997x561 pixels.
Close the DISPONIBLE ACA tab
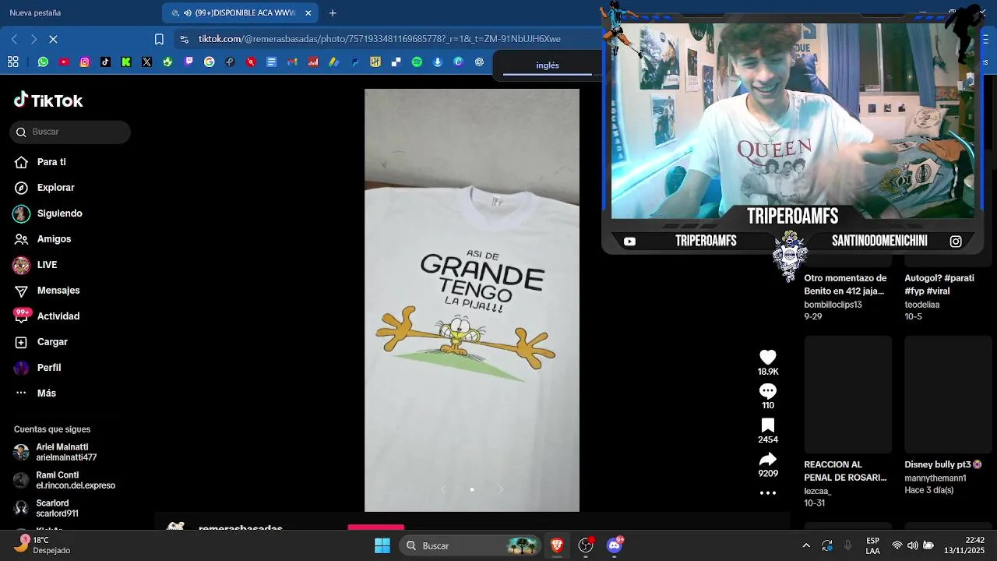click(308, 12)
